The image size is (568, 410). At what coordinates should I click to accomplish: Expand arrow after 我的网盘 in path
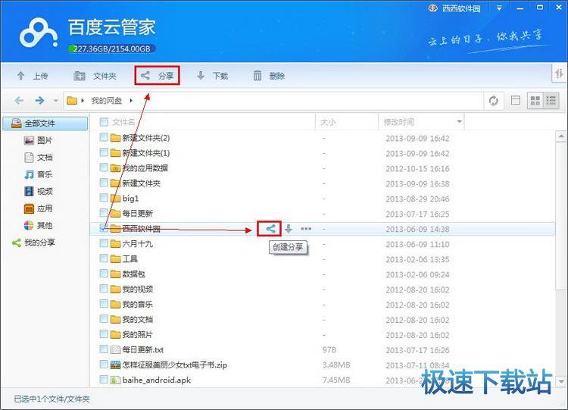click(131, 100)
